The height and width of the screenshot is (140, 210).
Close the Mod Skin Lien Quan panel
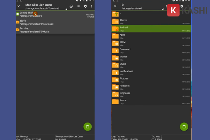click(19, 6)
